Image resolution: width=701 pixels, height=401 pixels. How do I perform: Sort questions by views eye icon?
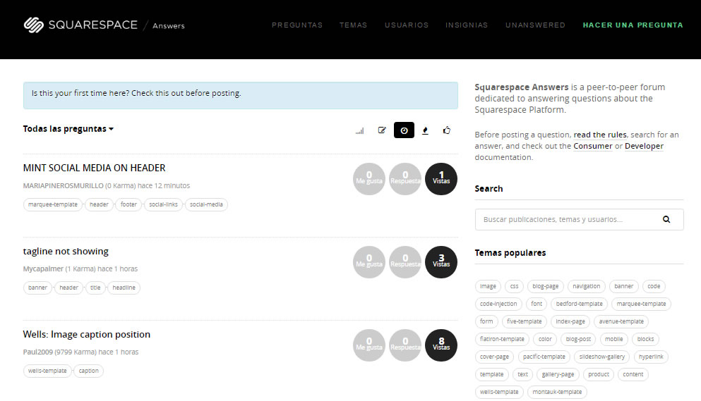tap(404, 130)
